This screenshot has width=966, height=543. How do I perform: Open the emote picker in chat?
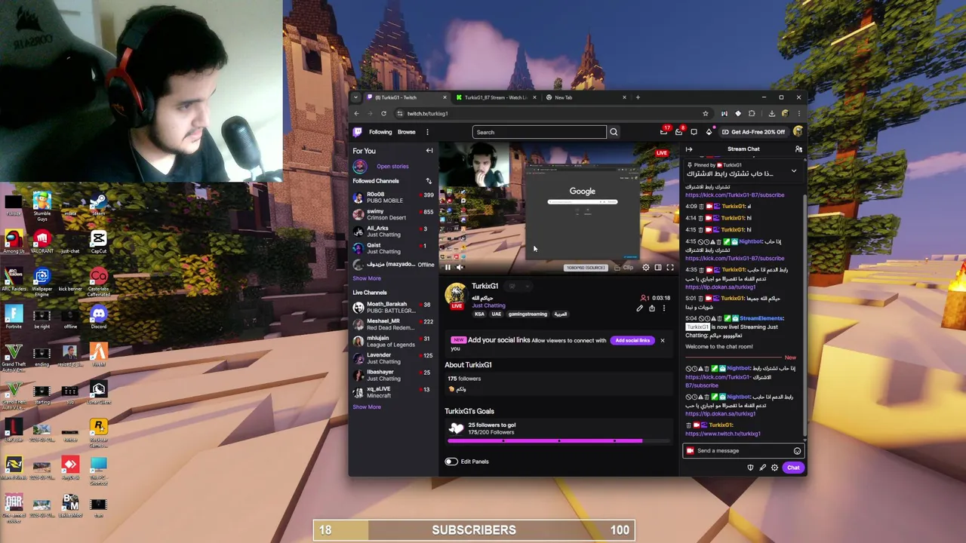click(x=797, y=451)
